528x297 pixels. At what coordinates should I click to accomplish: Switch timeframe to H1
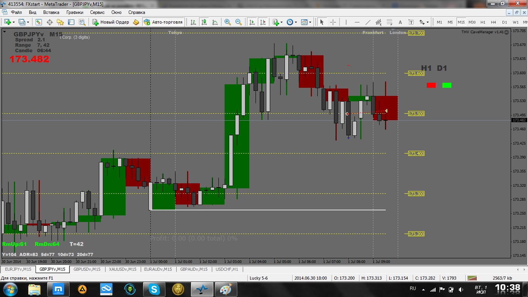click(x=483, y=22)
